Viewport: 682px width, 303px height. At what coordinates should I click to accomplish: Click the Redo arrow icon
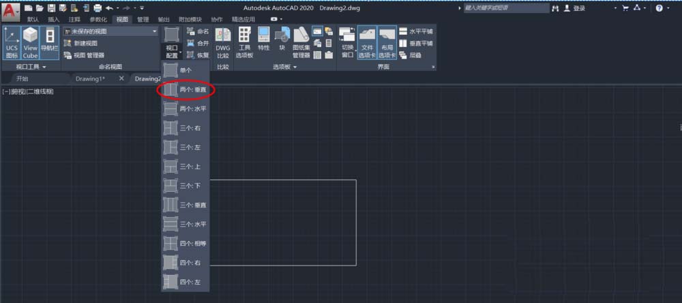(x=127, y=8)
